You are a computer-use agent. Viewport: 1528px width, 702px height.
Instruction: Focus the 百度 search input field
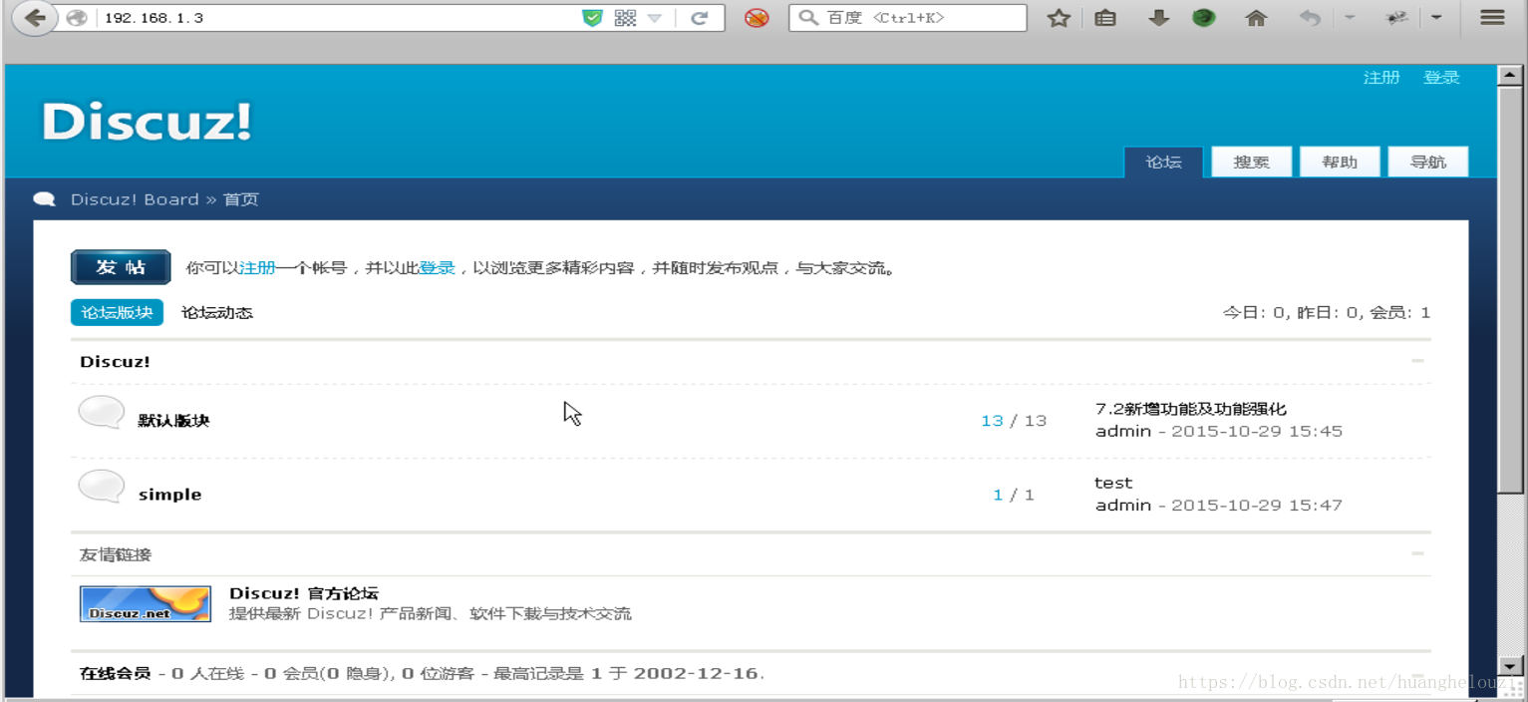click(908, 18)
